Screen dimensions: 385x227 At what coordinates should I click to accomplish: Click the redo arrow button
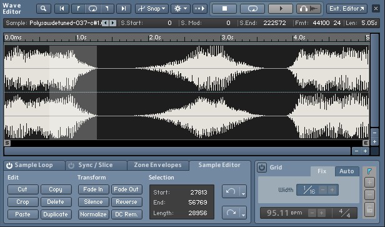point(231,213)
